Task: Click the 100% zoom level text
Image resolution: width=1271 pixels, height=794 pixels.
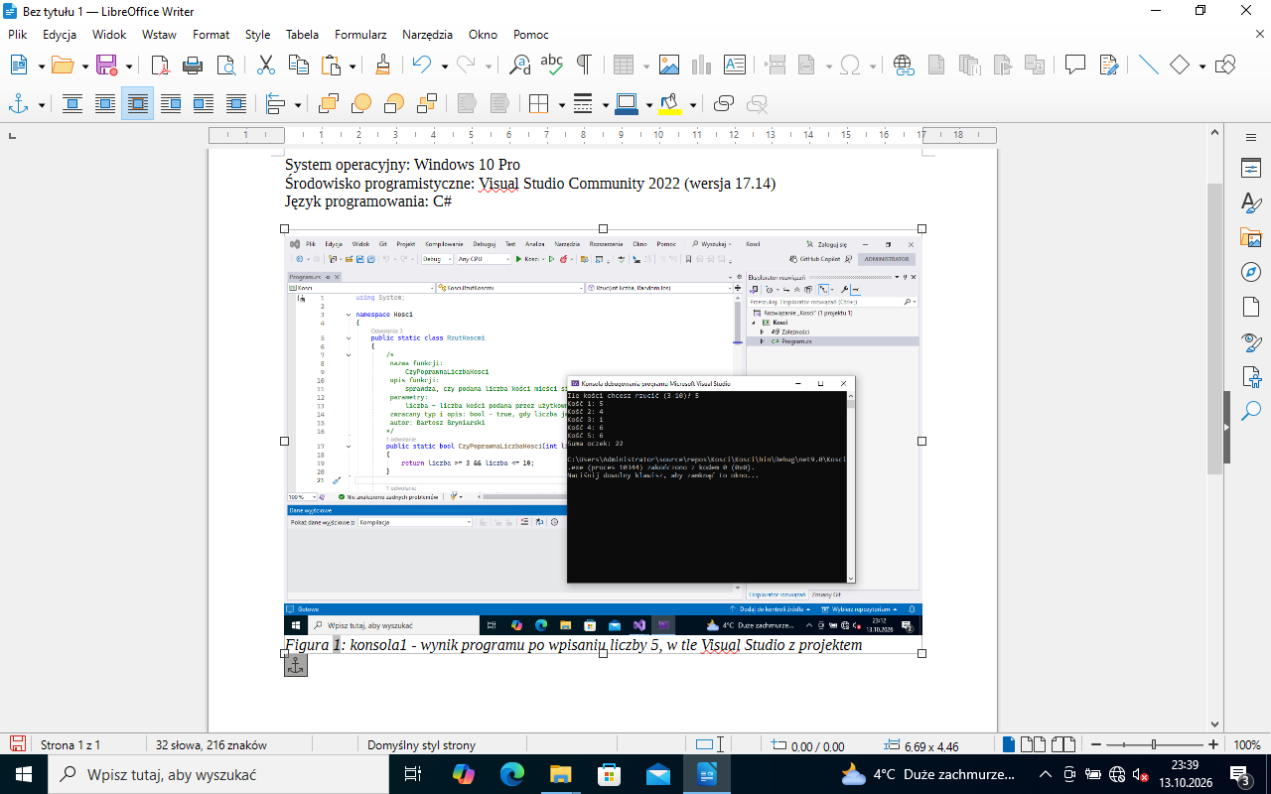Action: tap(1246, 744)
